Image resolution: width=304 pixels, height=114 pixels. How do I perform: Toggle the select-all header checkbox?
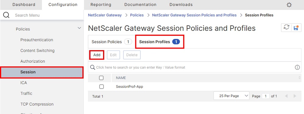point(101,78)
